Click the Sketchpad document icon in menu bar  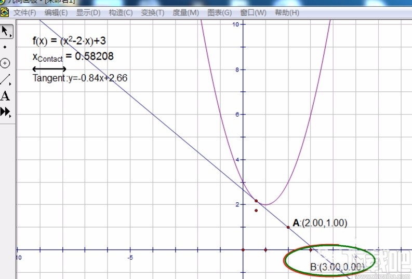pos(5,12)
